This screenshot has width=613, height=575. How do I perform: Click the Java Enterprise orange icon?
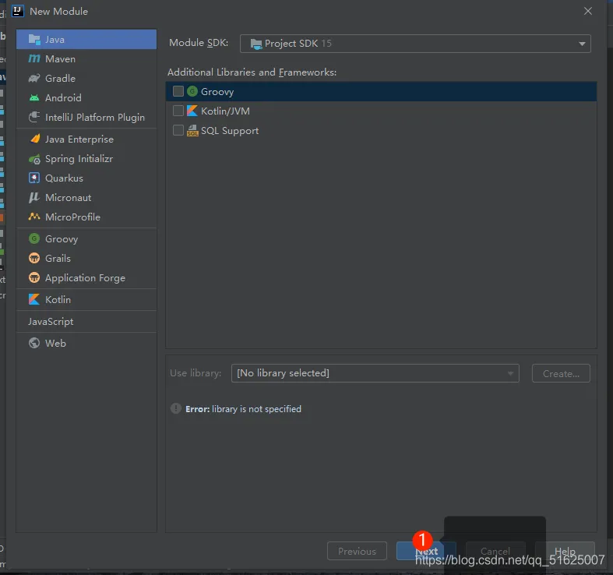pyautogui.click(x=35, y=139)
